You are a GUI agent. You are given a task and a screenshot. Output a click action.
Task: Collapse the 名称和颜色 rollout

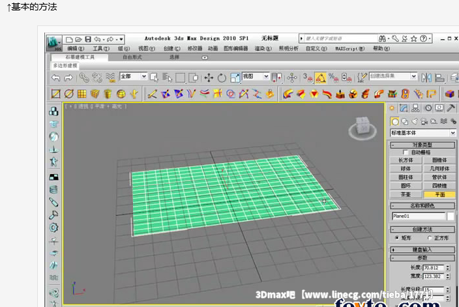click(422, 206)
